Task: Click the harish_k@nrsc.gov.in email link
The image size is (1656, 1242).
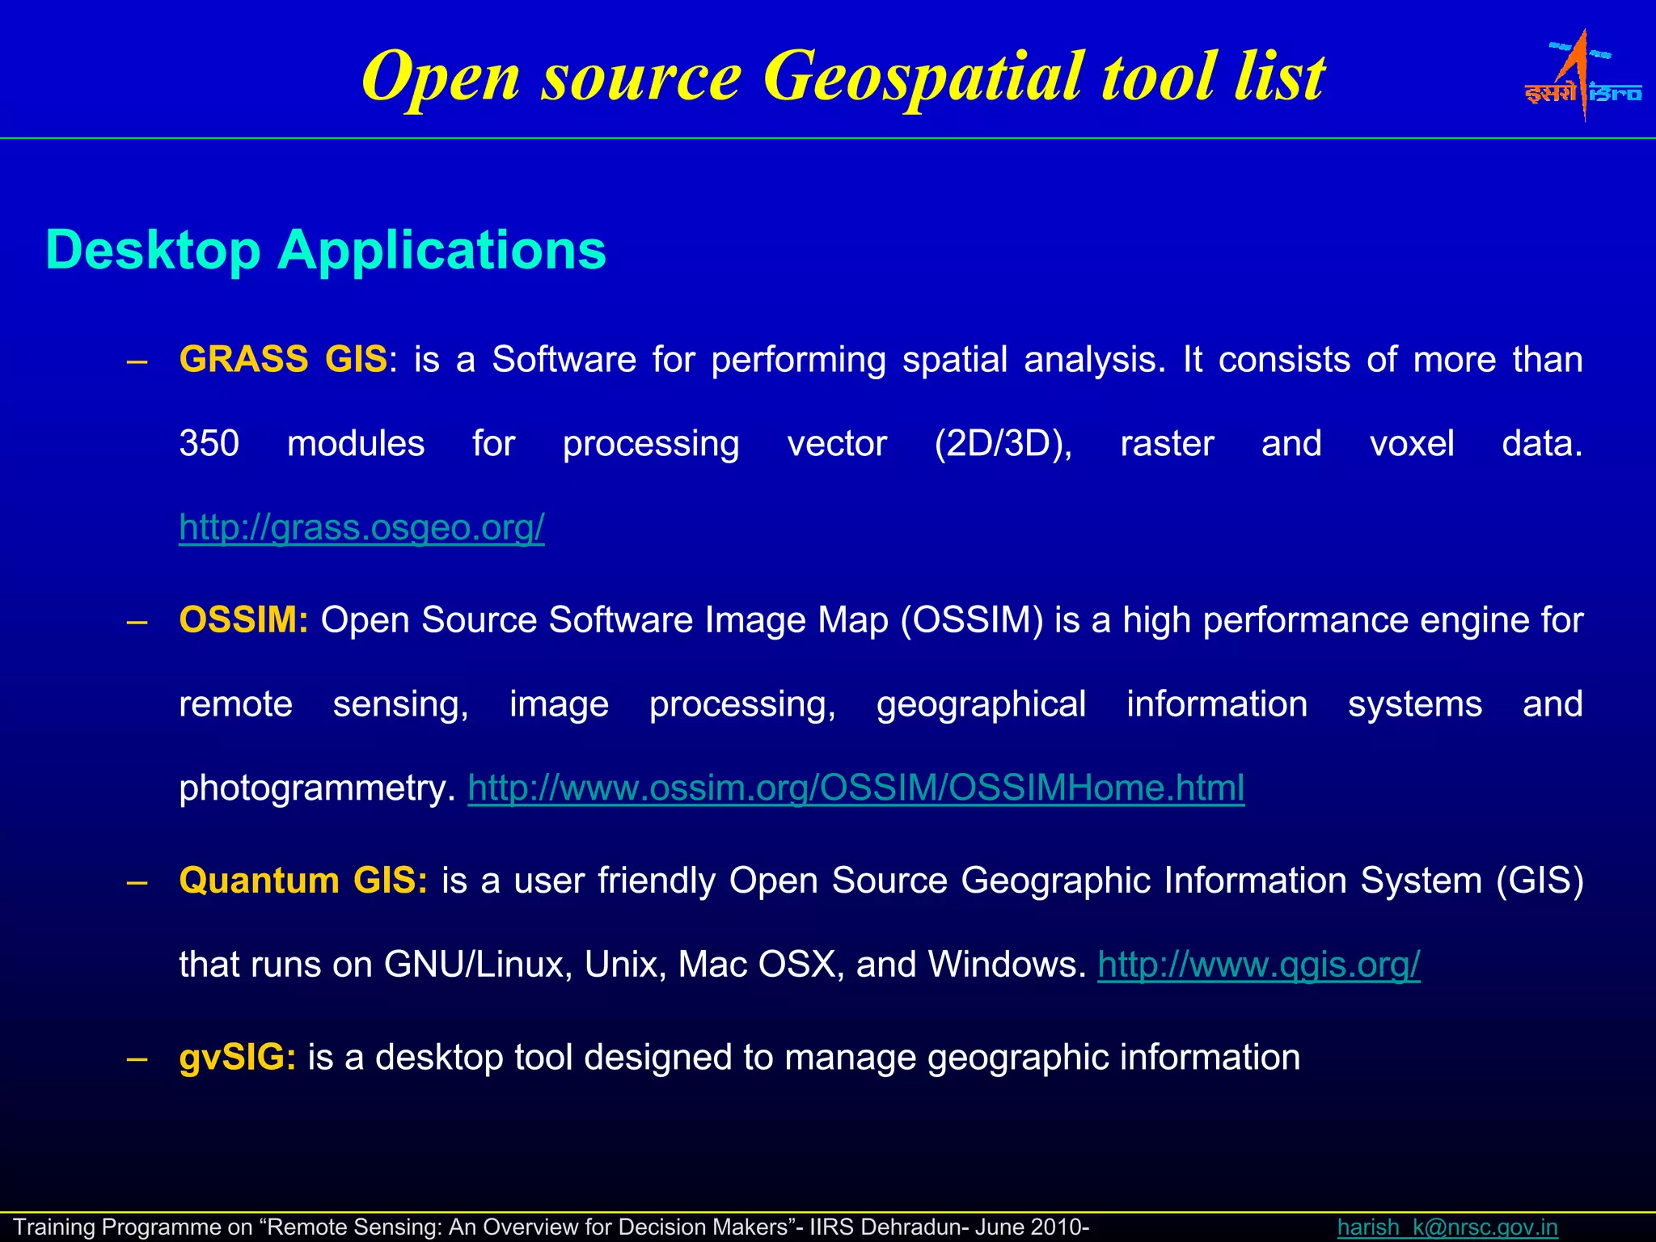Action: [x=1447, y=1227]
